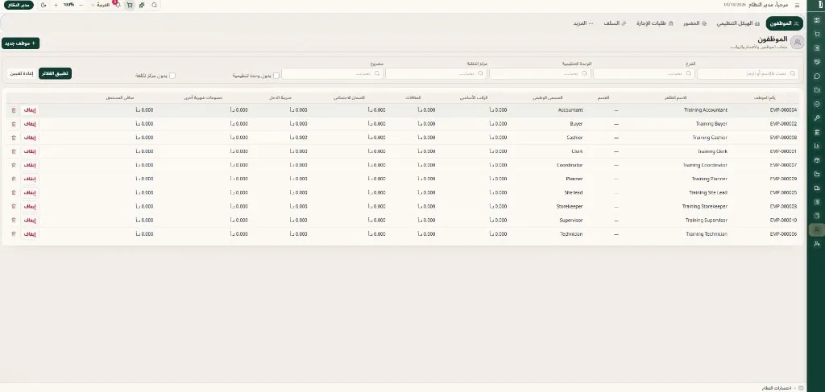This screenshot has height=392, width=825.
Task: Open the shopping cart module in sidebar
Action: click(x=817, y=34)
